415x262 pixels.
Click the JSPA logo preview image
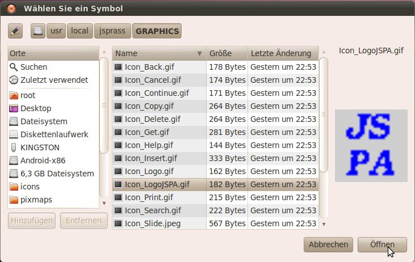point(371,146)
